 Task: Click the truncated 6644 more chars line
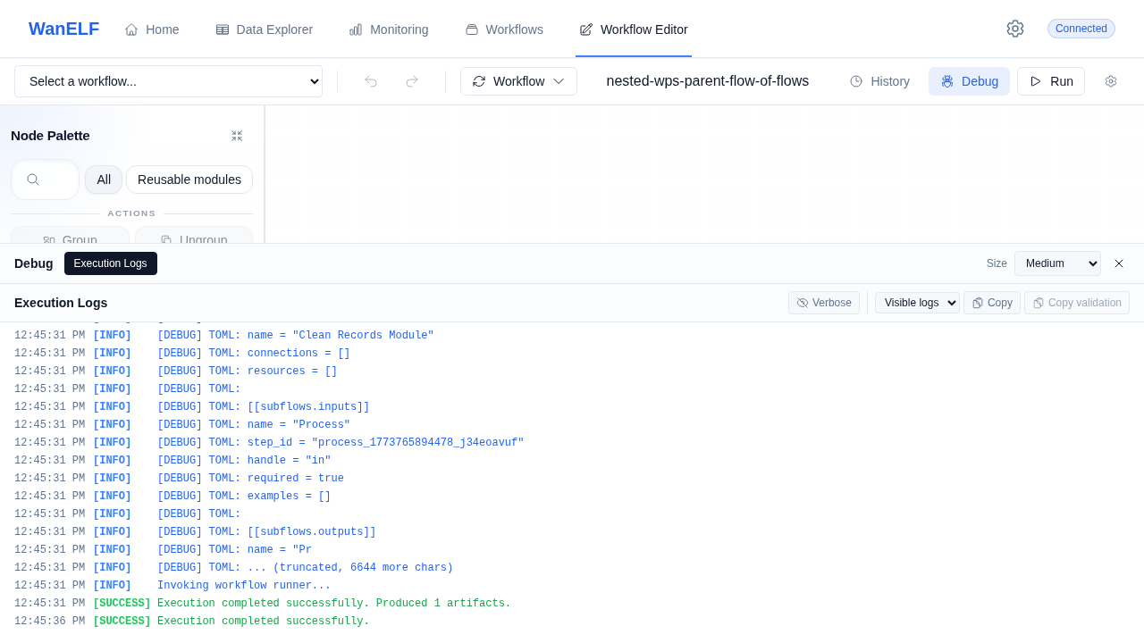pyautogui.click(x=572, y=568)
